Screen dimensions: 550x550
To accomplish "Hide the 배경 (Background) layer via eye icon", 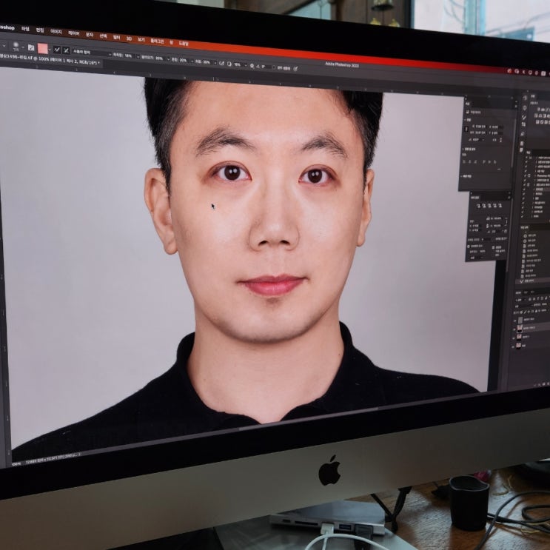I will coord(513,347).
